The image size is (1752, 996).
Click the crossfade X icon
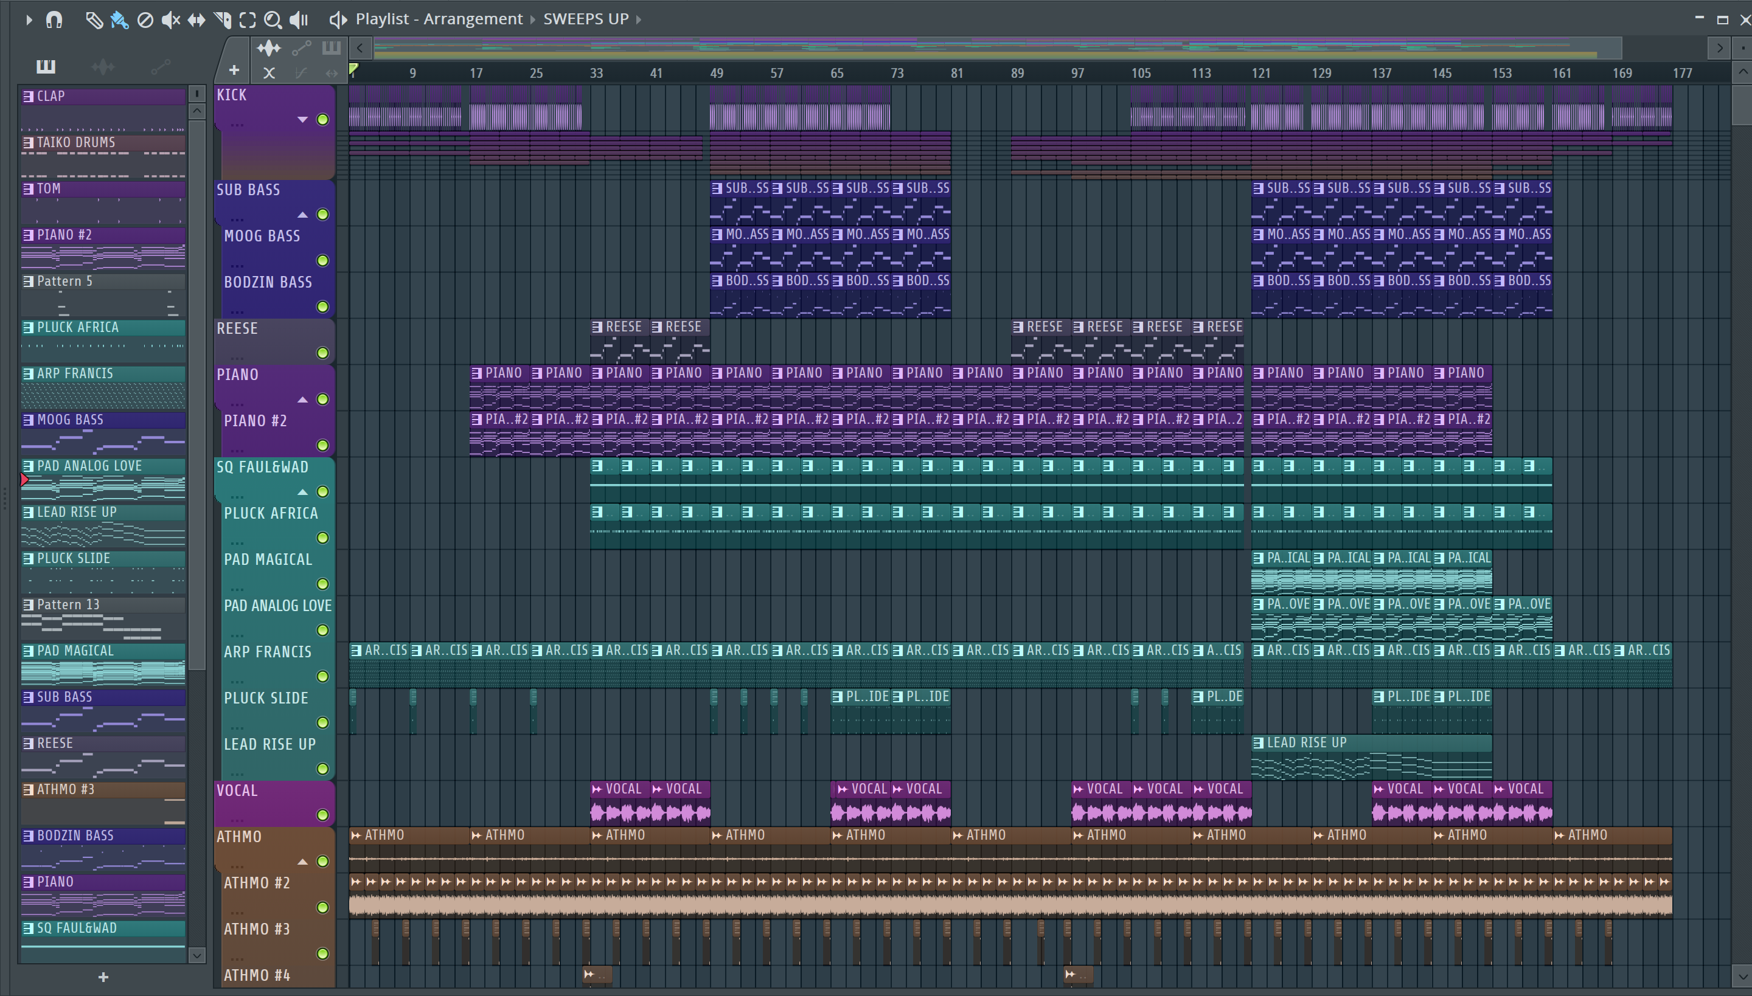(x=269, y=72)
